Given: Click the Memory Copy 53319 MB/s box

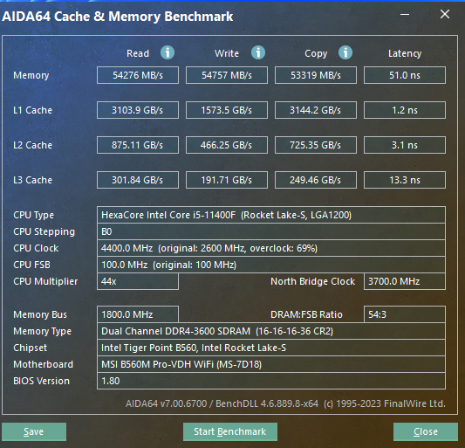Looking at the screenshot, I should tap(316, 75).
